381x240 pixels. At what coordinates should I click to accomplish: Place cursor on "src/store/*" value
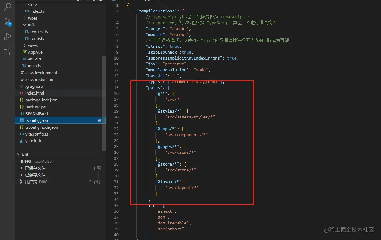pyautogui.click(x=180, y=170)
